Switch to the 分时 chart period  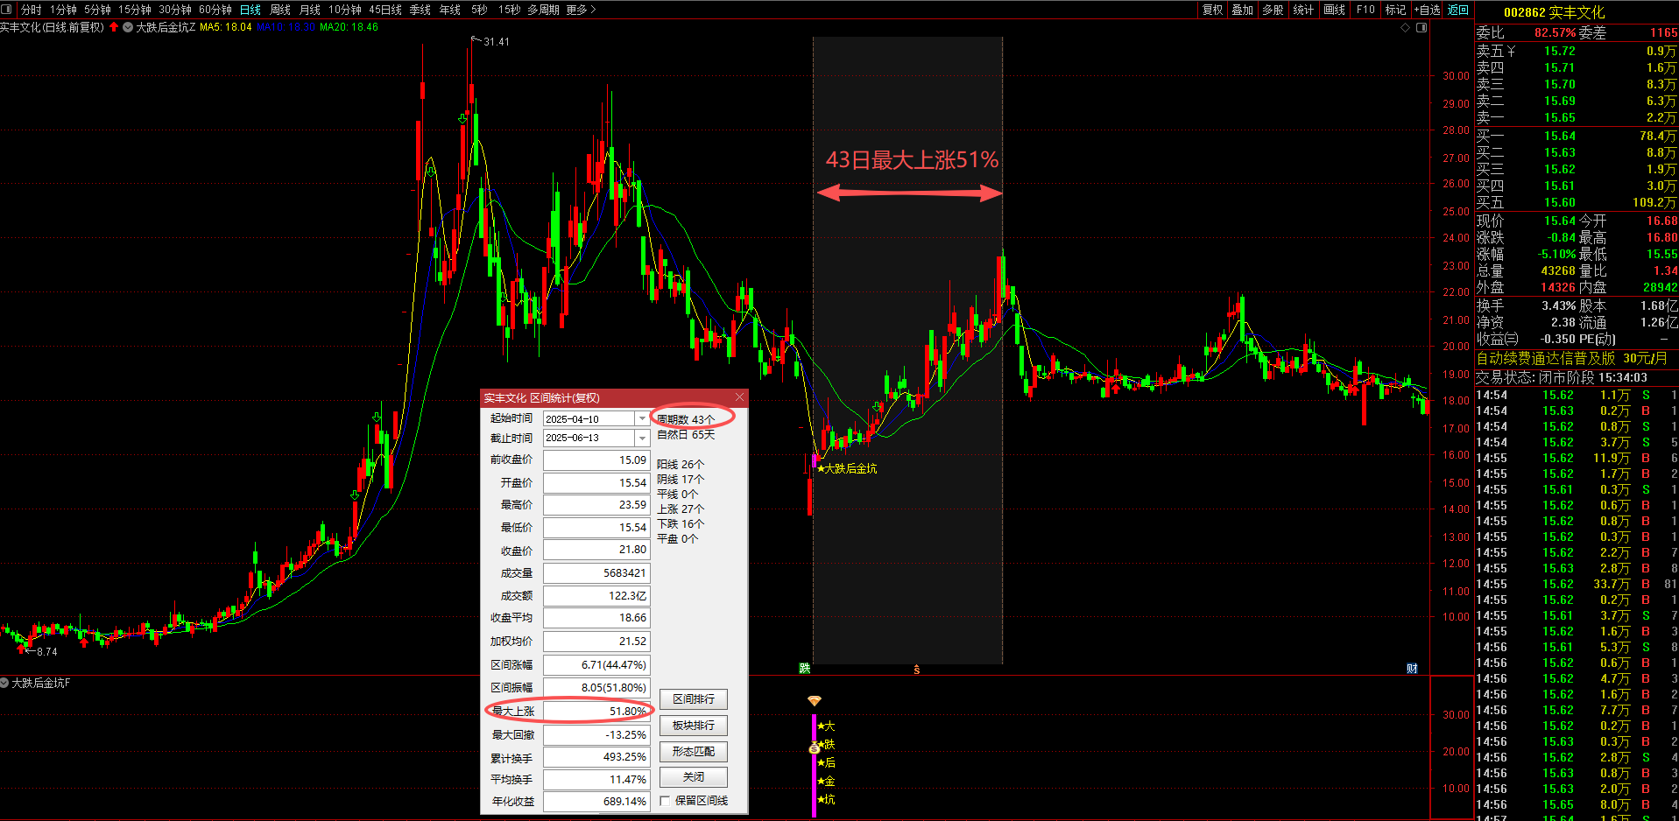[31, 10]
